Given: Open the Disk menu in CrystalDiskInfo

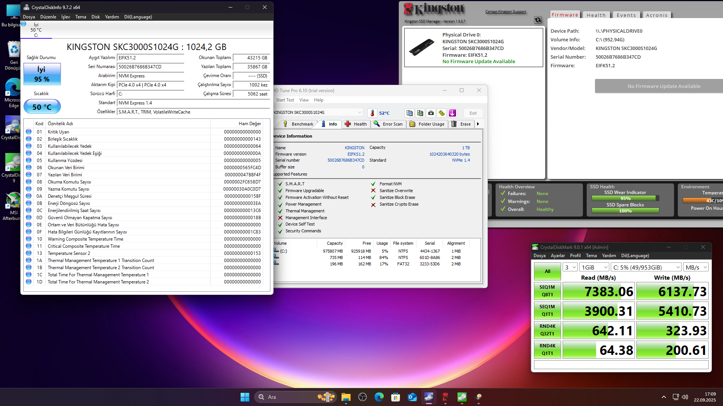Looking at the screenshot, I should [x=96, y=17].
